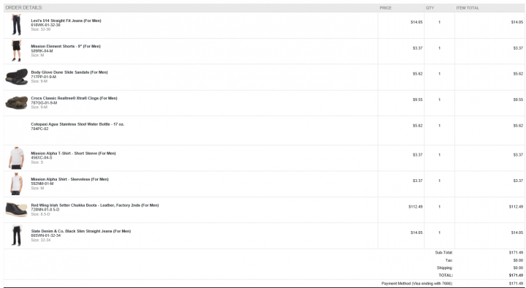The height and width of the screenshot is (288, 526).
Task: Select 'Size: M' under Mission Alpha Sleeveless Shirt
Action: [37, 189]
